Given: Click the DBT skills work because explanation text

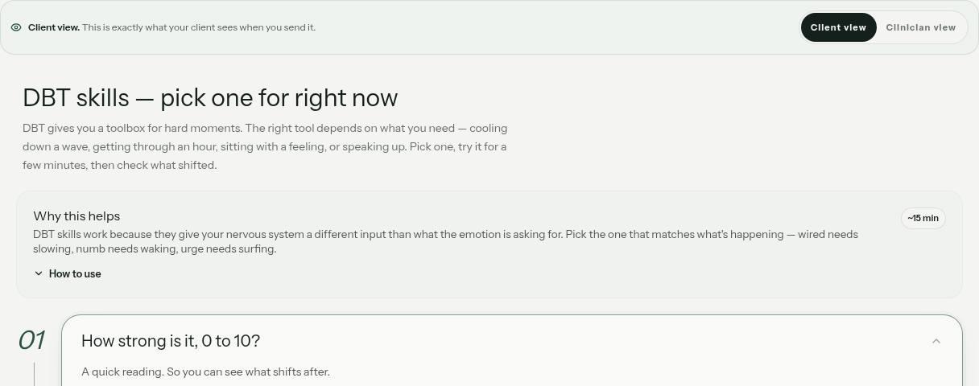Looking at the screenshot, I should pos(445,241).
